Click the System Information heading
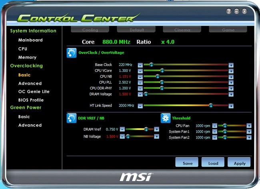 33,31
